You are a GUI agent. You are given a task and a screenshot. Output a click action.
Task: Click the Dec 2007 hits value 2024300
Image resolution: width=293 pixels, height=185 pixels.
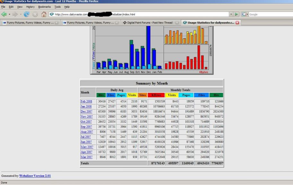(x=218, y=111)
